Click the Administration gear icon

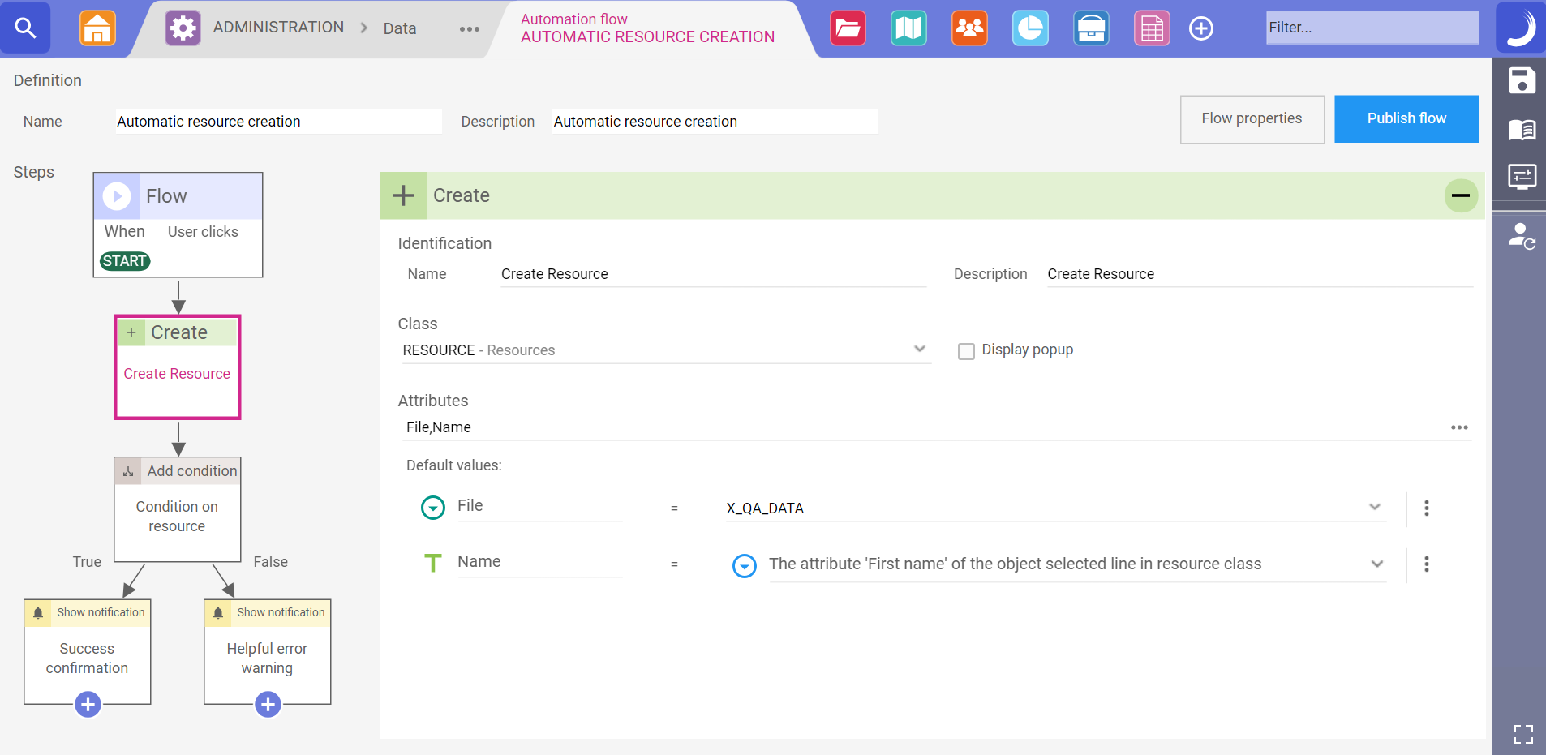(x=183, y=28)
